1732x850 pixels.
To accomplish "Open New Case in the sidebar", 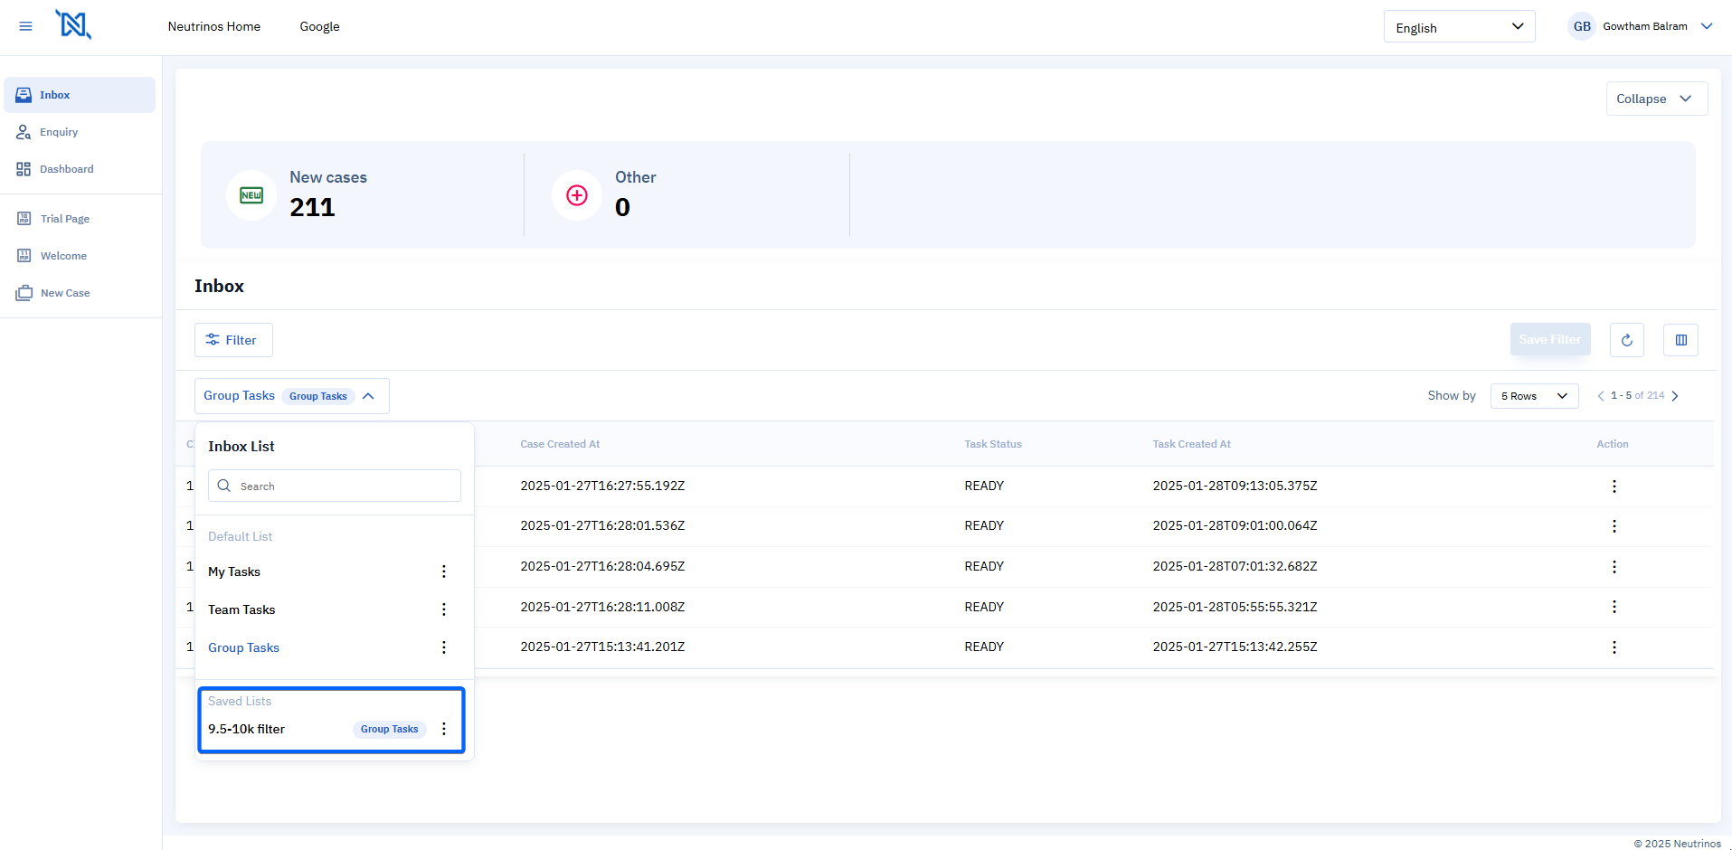I will point(80,293).
